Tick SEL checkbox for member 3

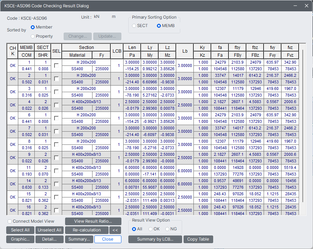(x=56, y=92)
